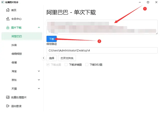Collapse the 图片下载 section chevron
Image resolution: width=160 pixels, height=119 pixels.
coord(39,27)
